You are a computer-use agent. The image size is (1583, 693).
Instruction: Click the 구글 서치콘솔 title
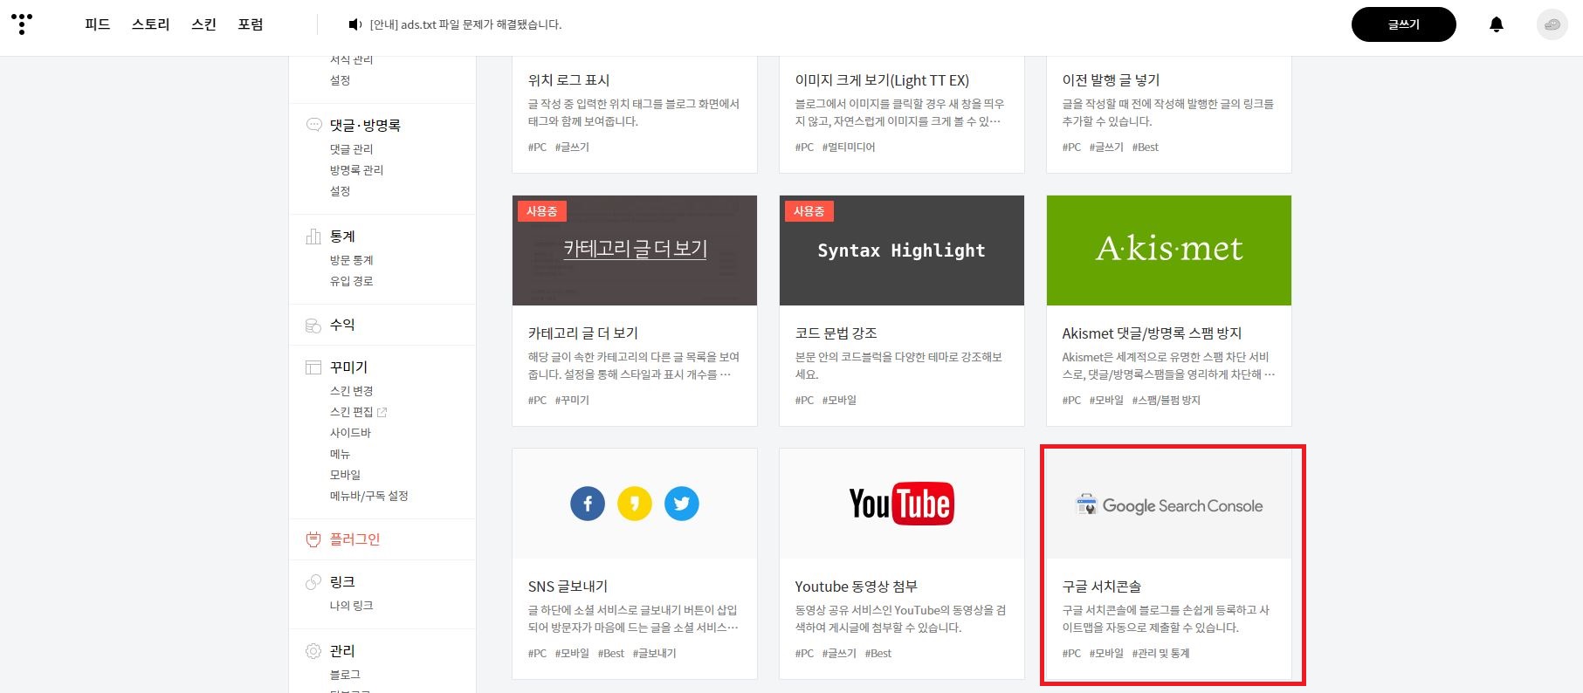tap(1101, 587)
